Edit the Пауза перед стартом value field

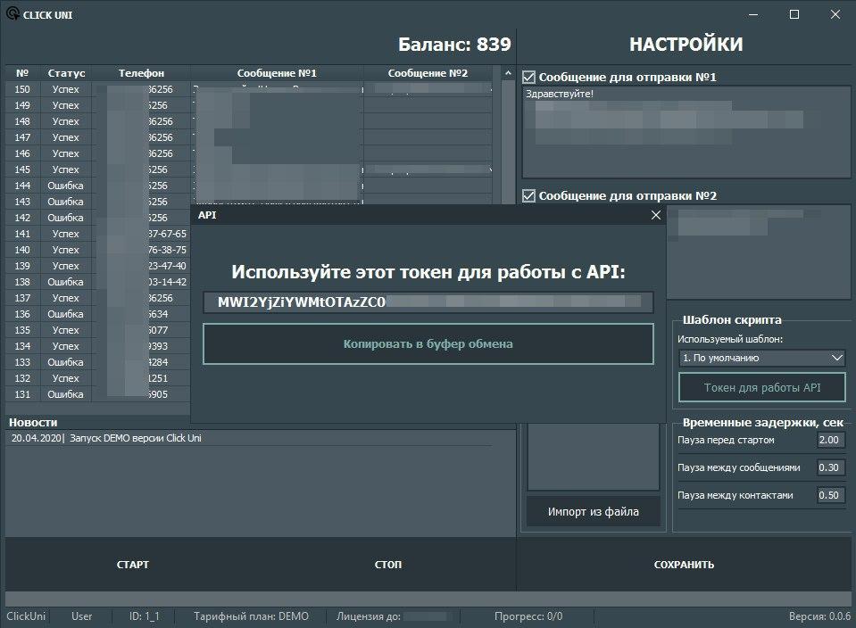click(x=830, y=440)
